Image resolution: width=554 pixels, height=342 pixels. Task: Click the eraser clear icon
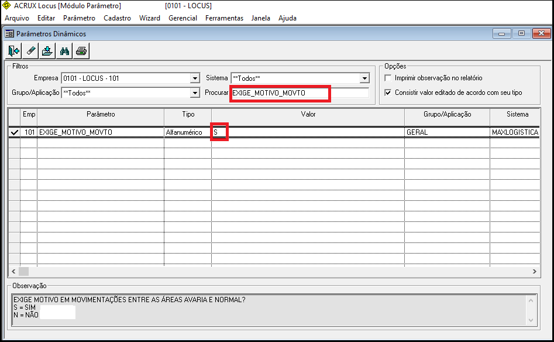tap(31, 51)
